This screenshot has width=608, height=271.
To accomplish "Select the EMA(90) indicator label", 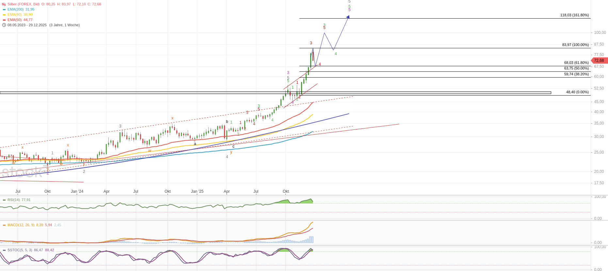I will (x=14, y=15).
